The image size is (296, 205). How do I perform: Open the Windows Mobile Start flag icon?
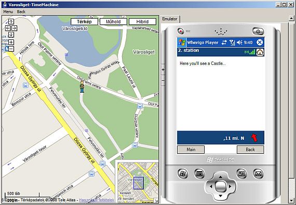pos(182,42)
